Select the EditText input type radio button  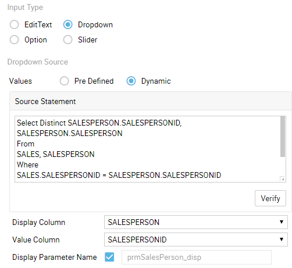tap(15, 24)
